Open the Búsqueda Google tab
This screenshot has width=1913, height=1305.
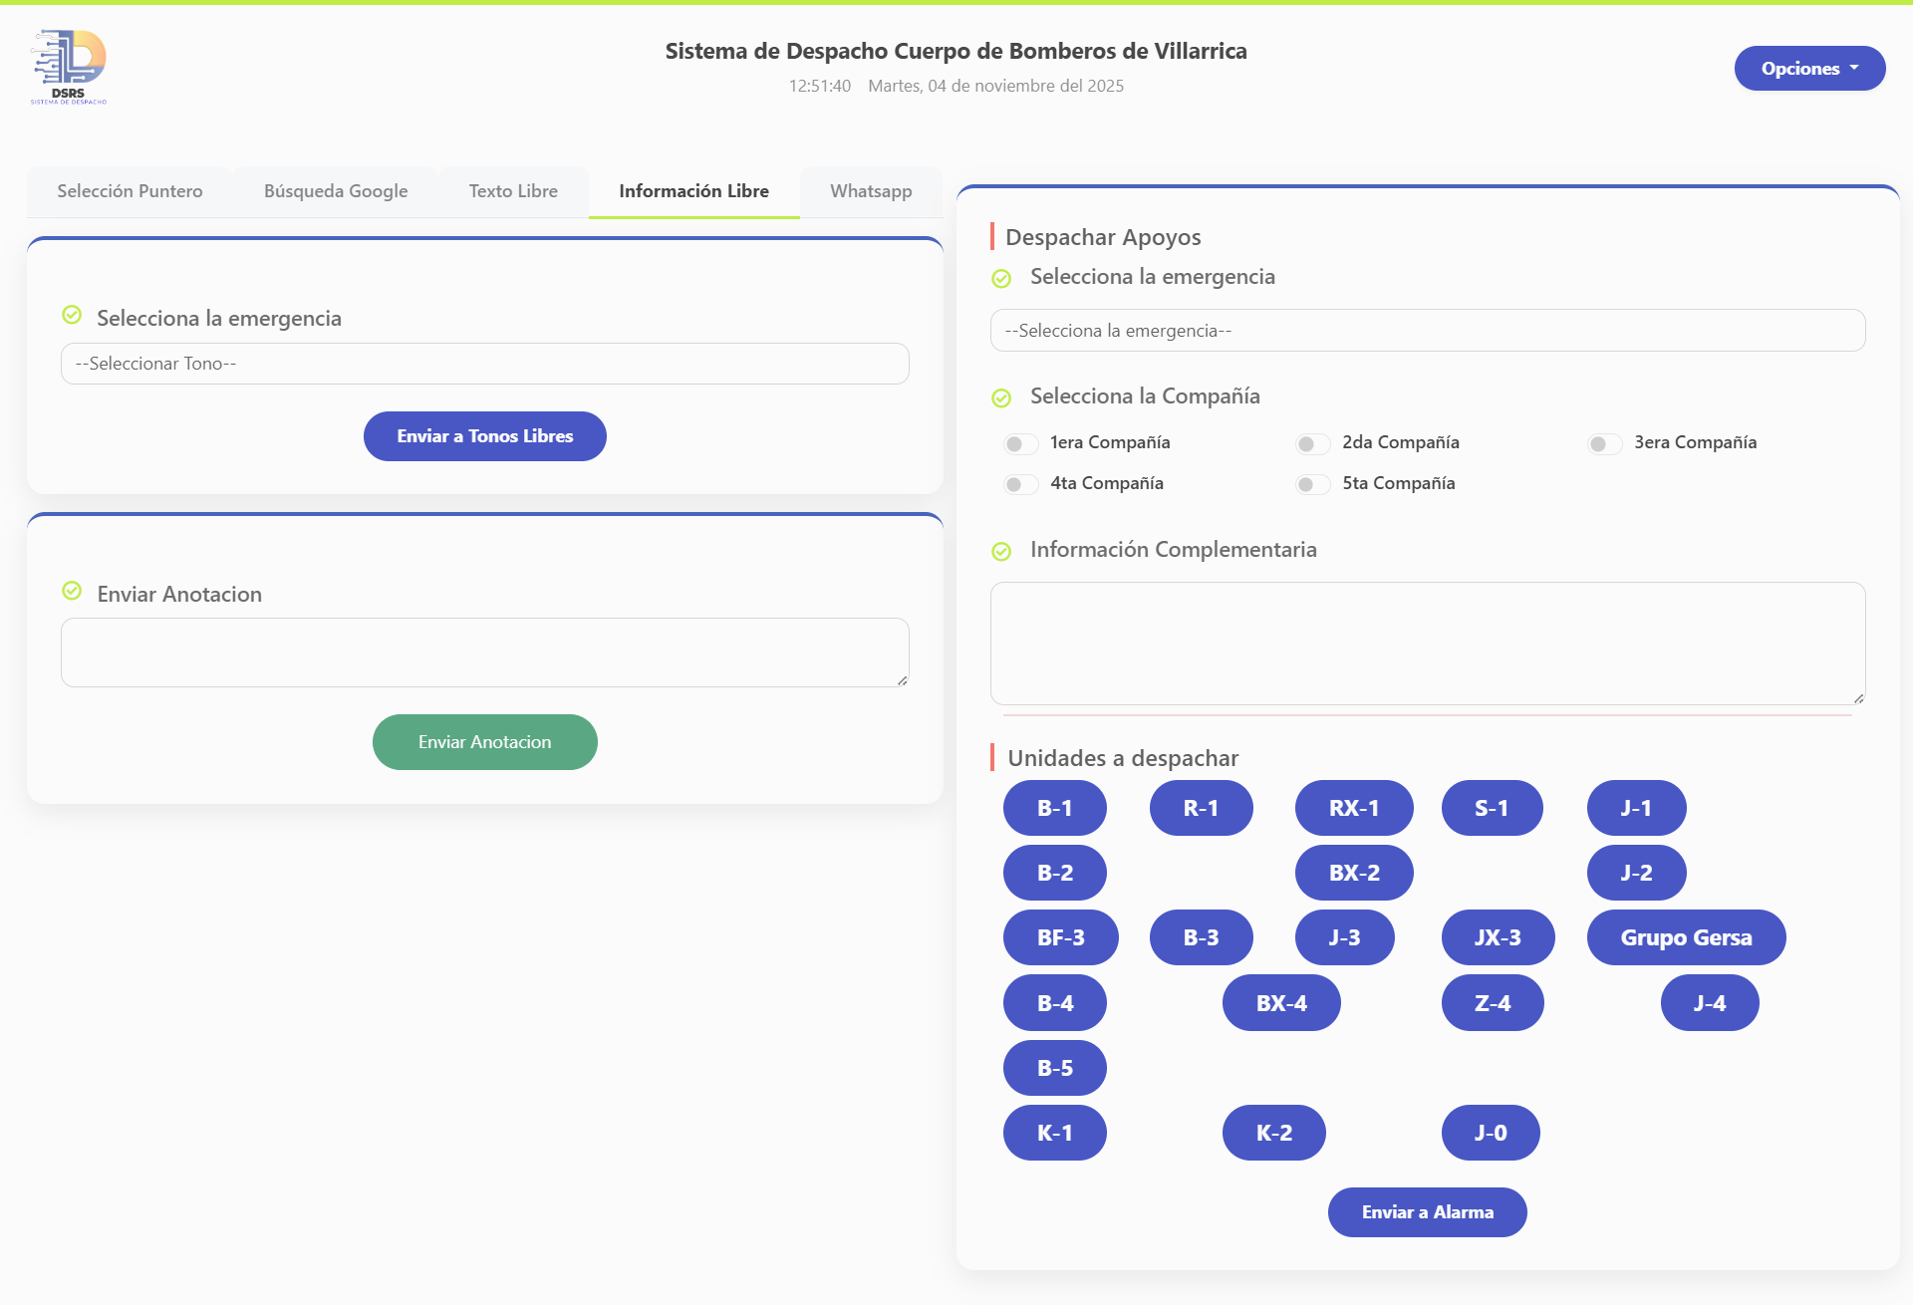coord(335,191)
